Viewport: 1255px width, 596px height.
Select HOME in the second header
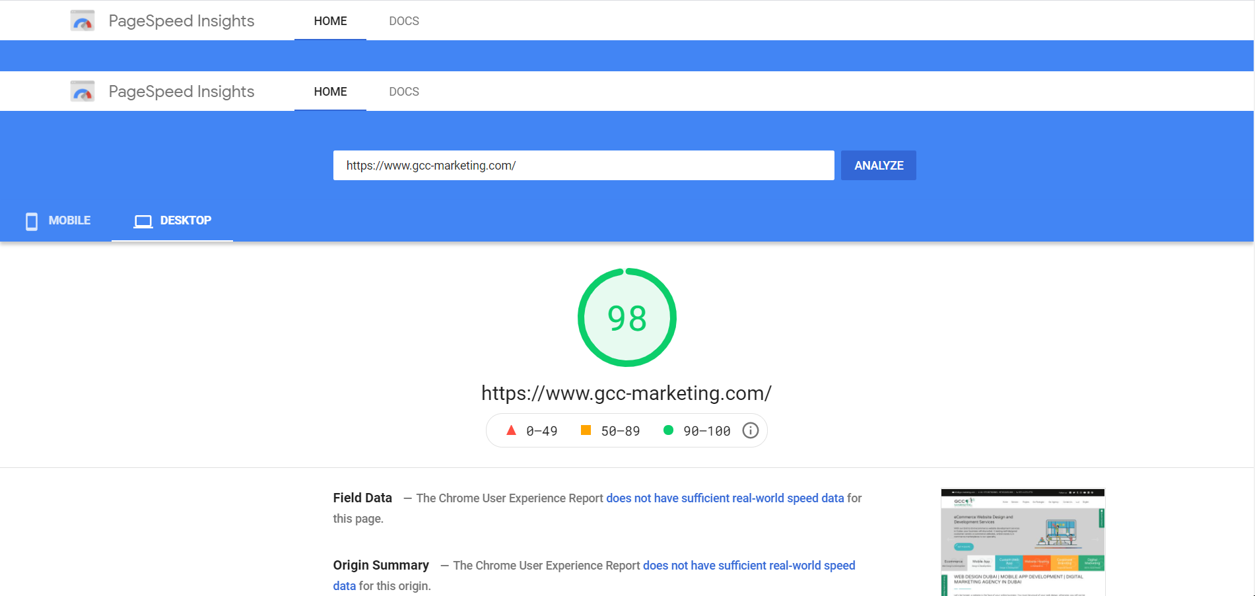point(330,92)
